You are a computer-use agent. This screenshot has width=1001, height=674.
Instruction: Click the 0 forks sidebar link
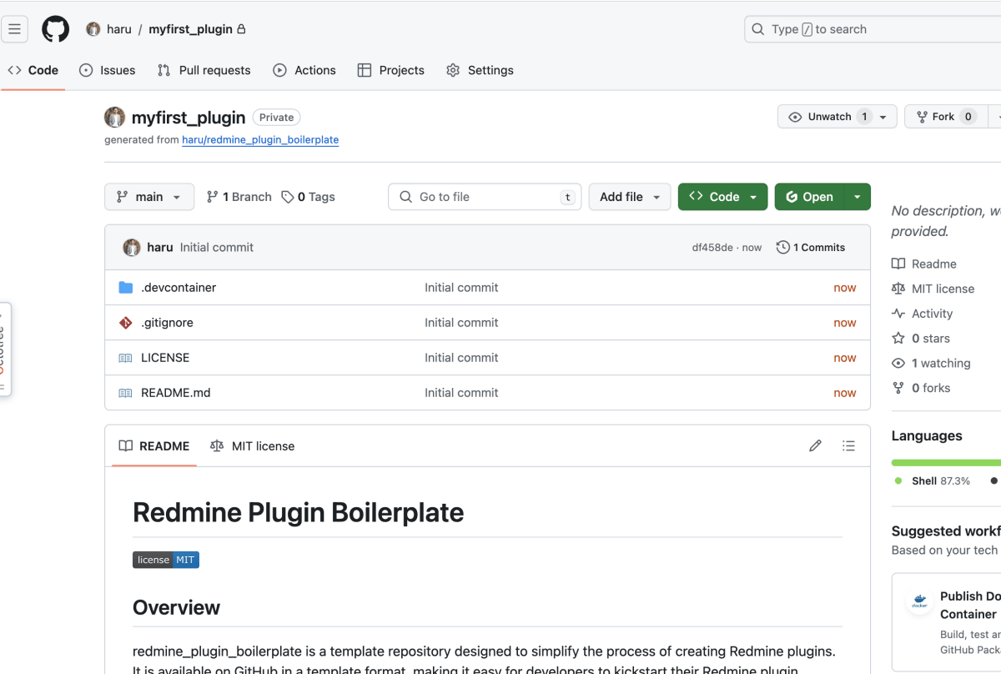pos(921,388)
